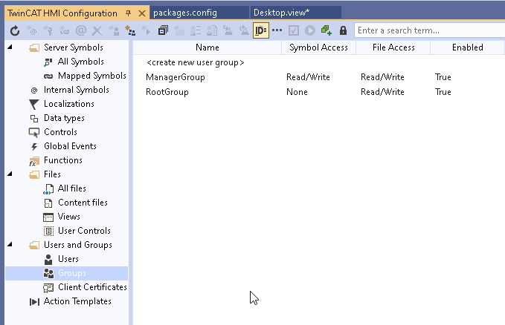This screenshot has width=505, height=325.
Task: Select Users and Groups folder
Action: pyautogui.click(x=78, y=245)
